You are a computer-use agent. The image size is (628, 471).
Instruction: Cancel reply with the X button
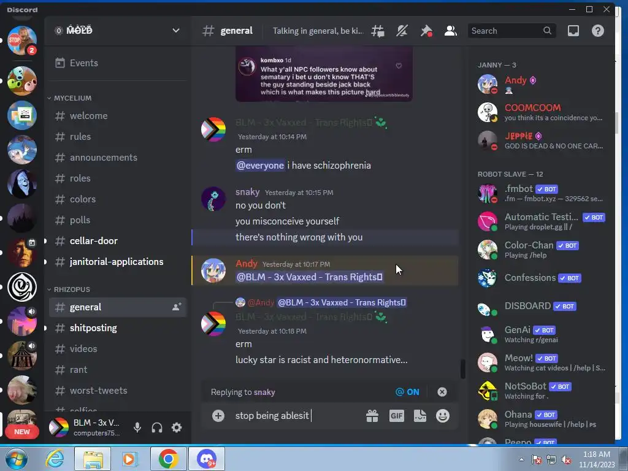(442, 392)
